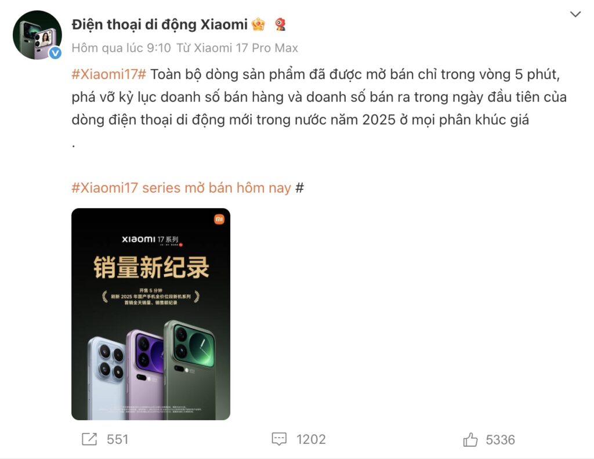Open the Xiaomi account profile avatar
Image resolution: width=594 pixels, height=459 pixels.
tap(37, 35)
